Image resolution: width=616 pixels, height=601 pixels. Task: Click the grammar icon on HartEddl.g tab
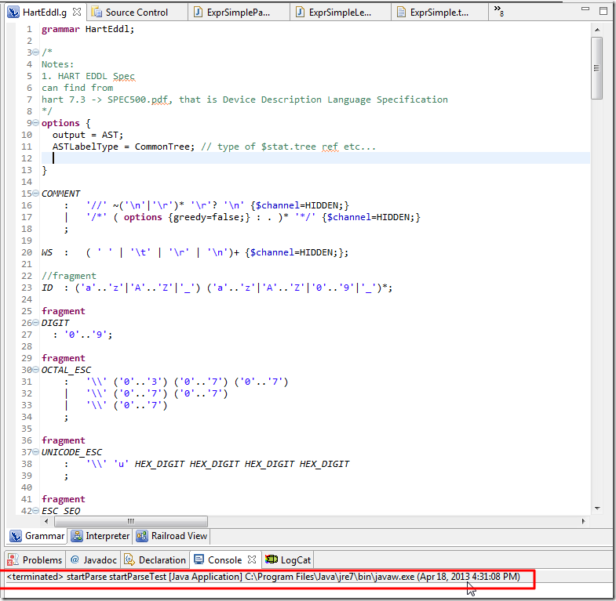14,13
